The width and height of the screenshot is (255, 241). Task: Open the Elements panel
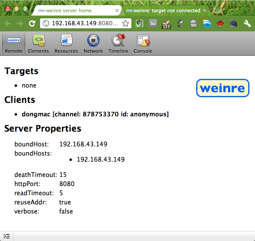(x=38, y=44)
